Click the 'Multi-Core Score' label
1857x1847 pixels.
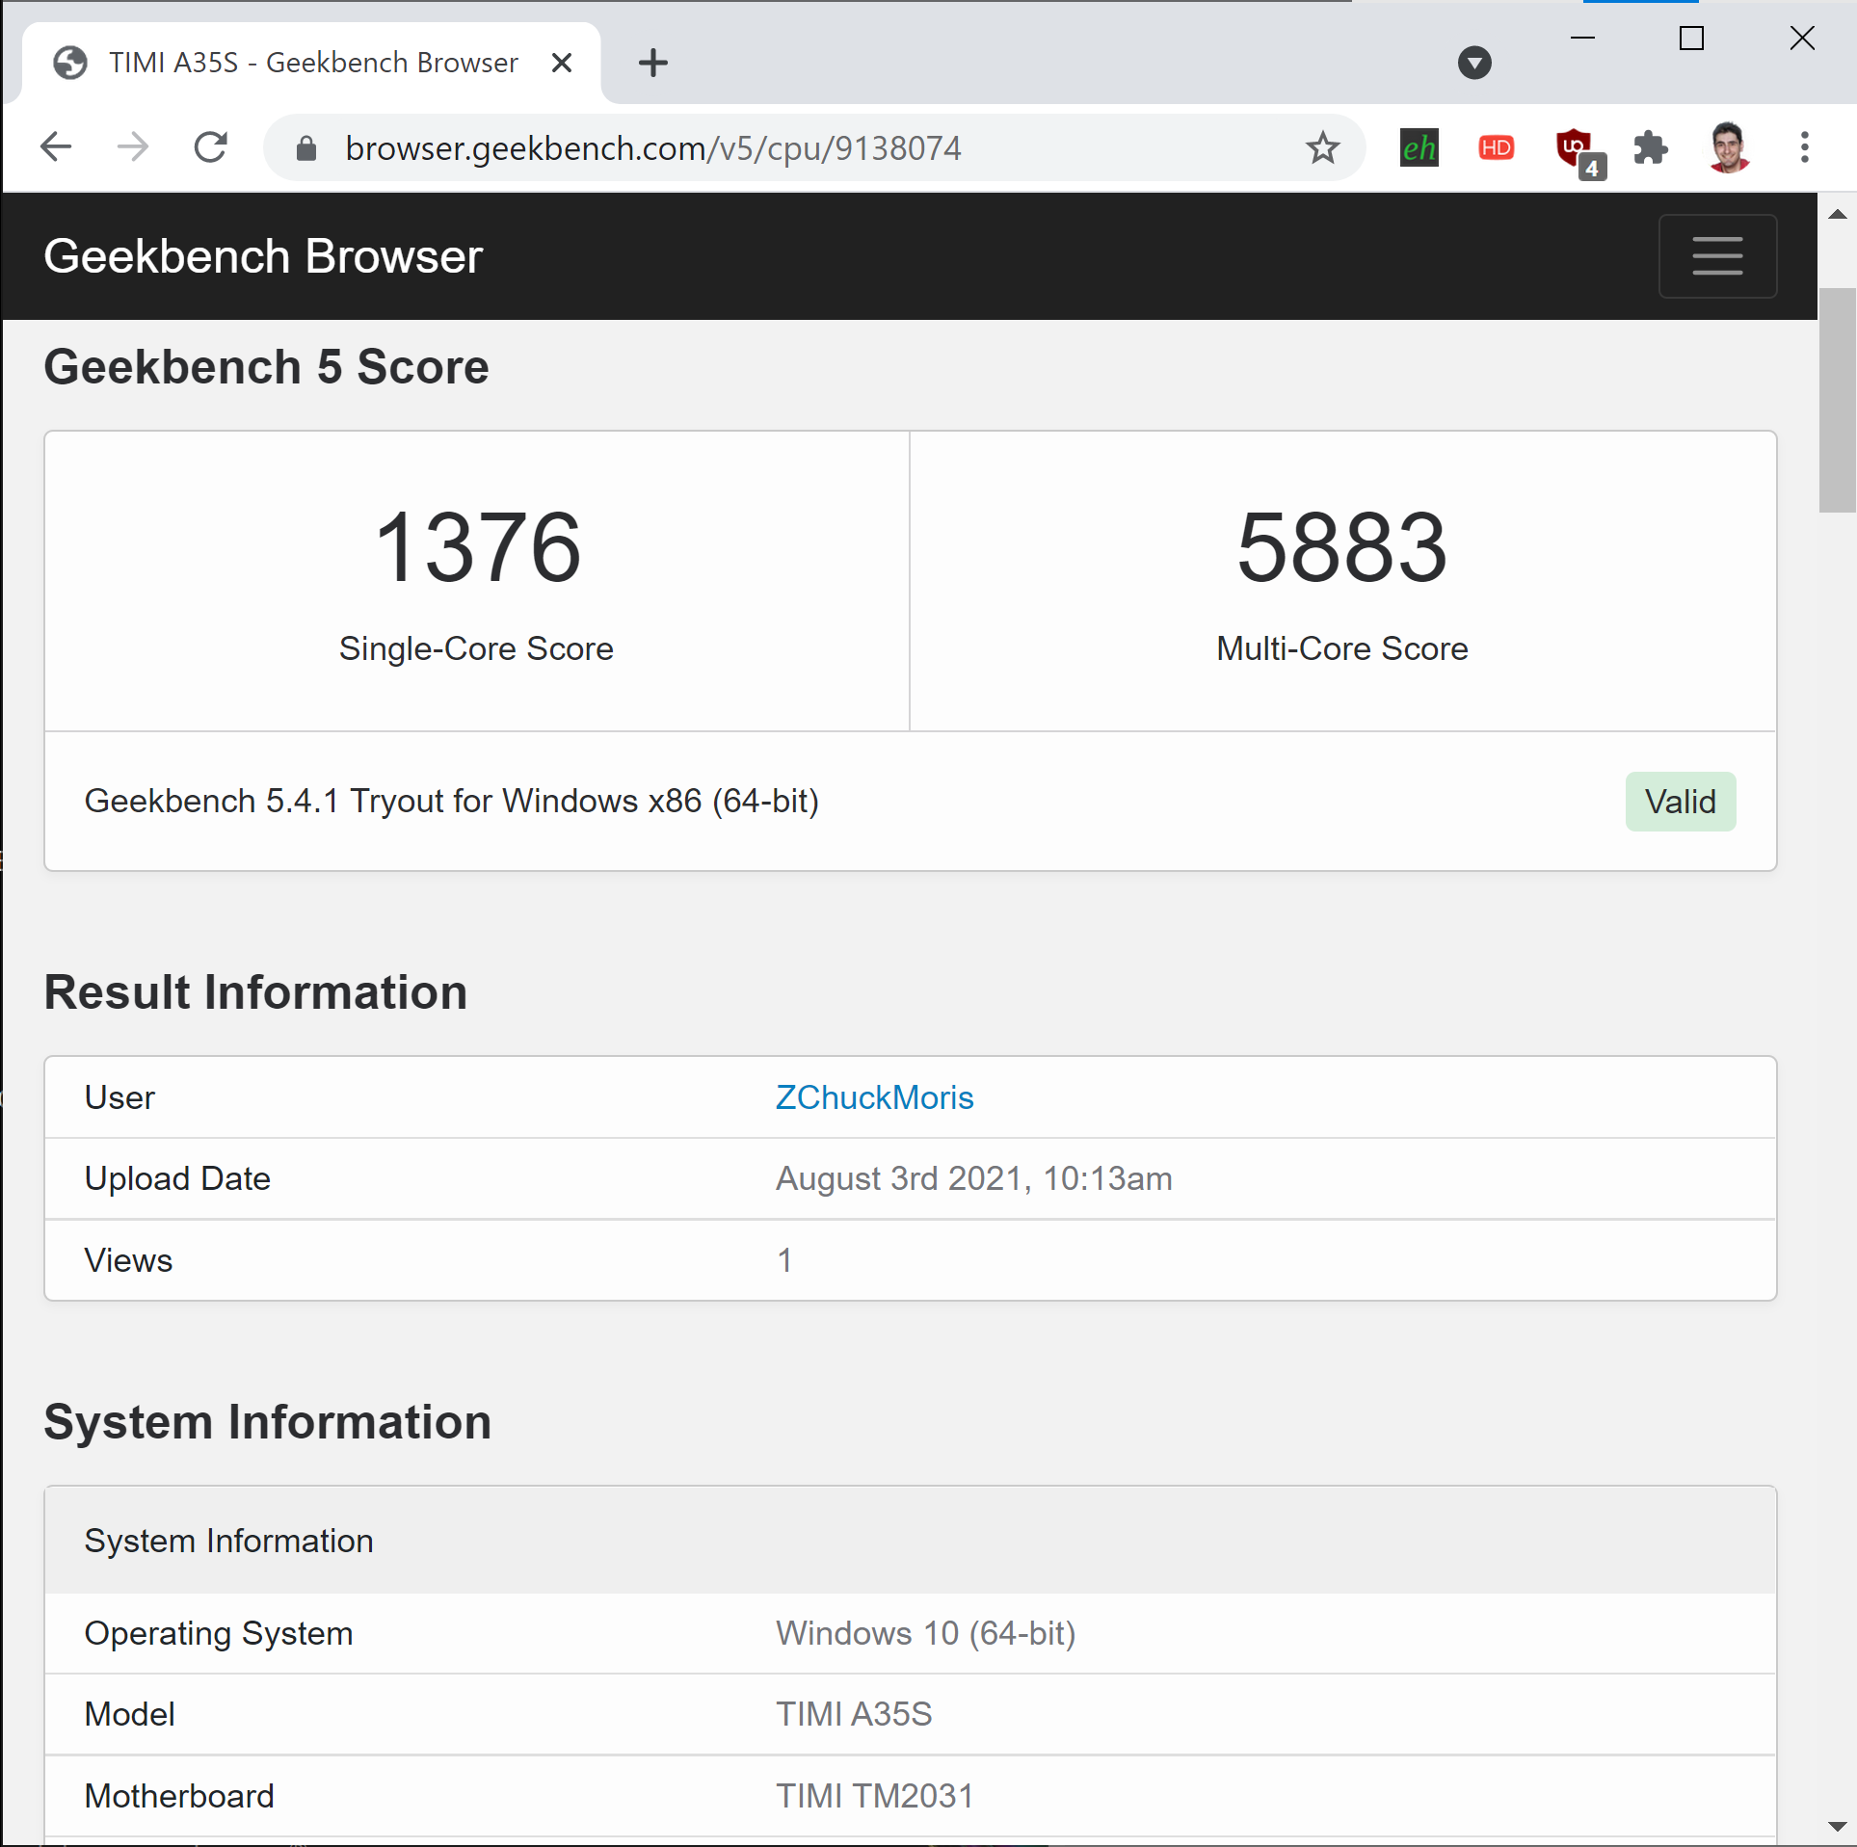tap(1341, 648)
